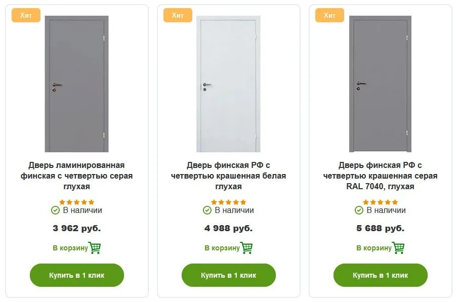Click the star rating of the RAL 7040 door

click(380, 202)
